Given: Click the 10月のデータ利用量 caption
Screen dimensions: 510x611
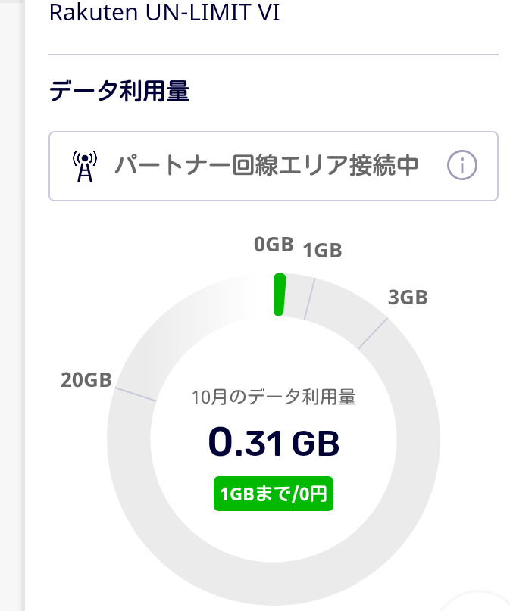Looking at the screenshot, I should click(273, 397).
